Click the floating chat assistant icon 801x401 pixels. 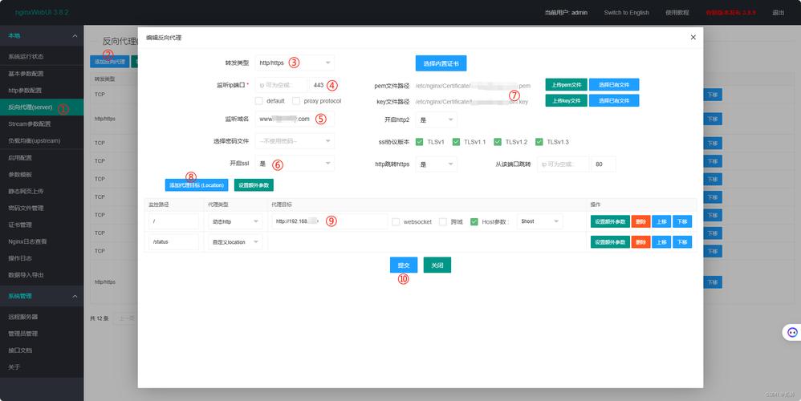792,333
